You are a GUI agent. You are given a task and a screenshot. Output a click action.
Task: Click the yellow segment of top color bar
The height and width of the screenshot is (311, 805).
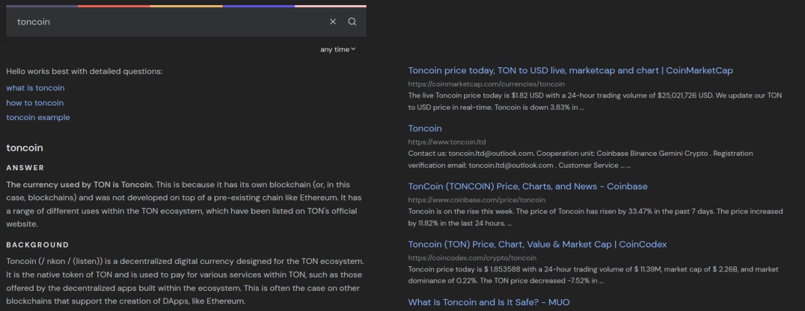pyautogui.click(x=186, y=6)
